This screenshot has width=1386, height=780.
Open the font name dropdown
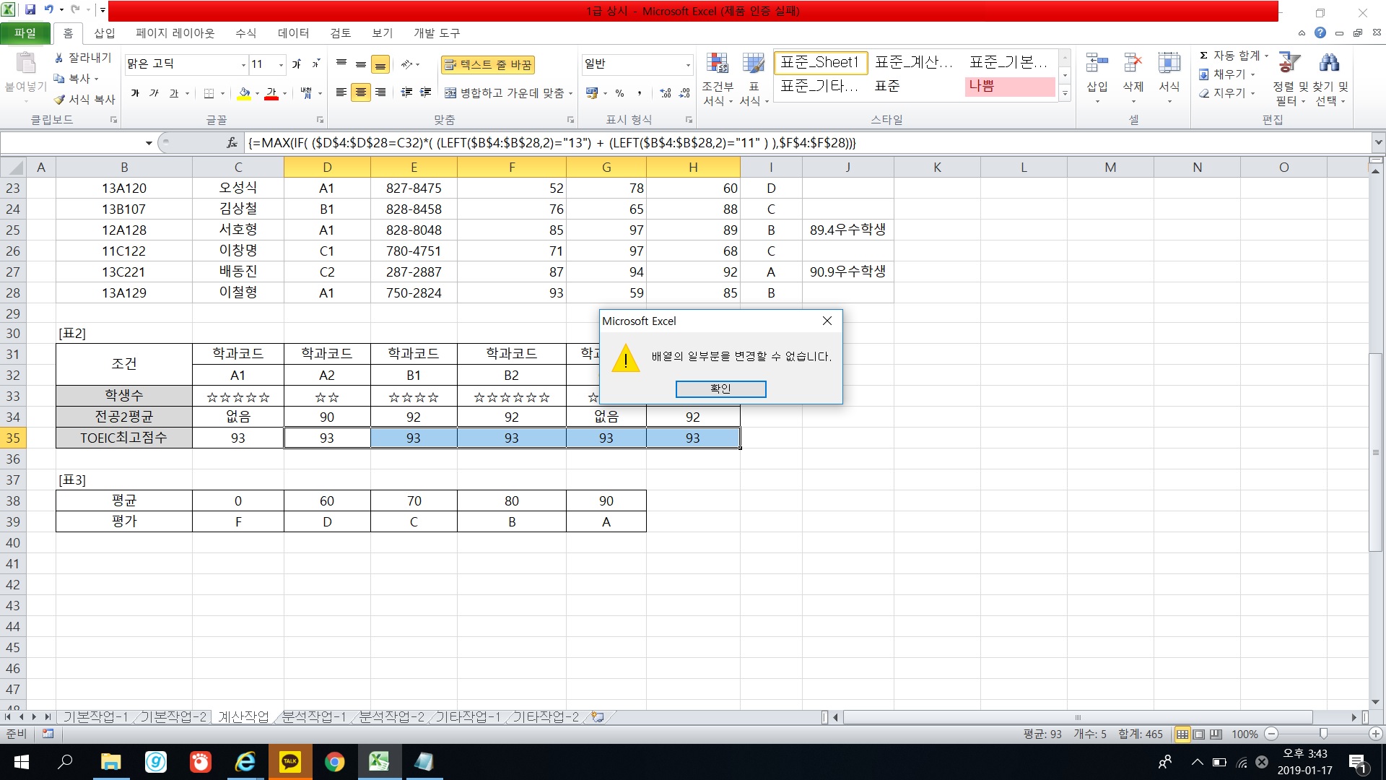(x=243, y=65)
